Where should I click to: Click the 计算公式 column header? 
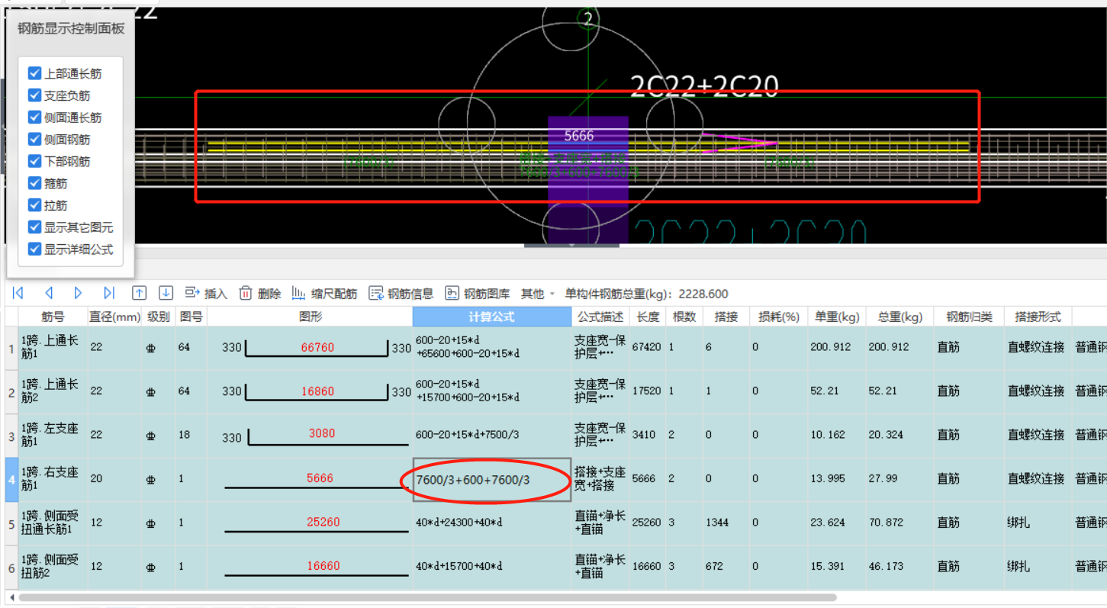491,317
